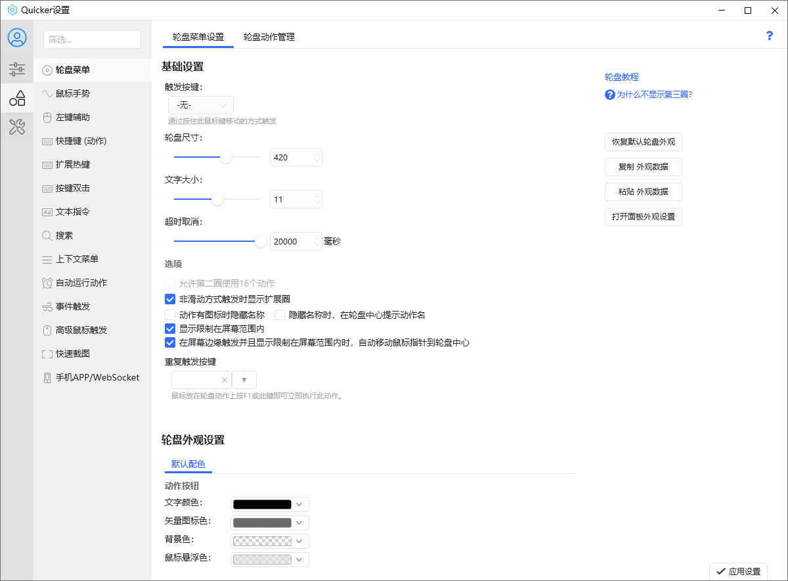
Task: Toggle 显示限制在屏幕范围内 checkbox
Action: click(170, 329)
